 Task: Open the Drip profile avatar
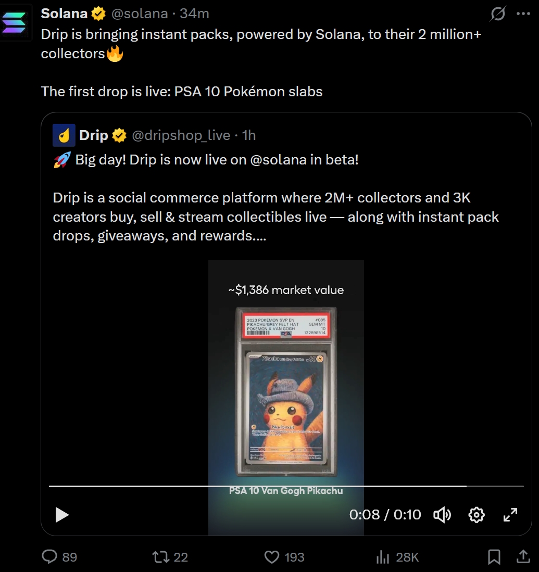click(x=64, y=136)
